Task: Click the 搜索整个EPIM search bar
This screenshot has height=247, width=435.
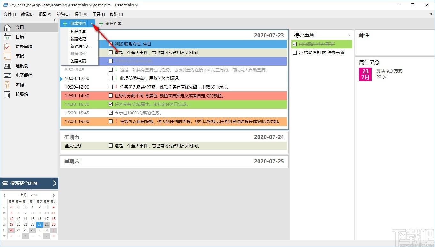Action: click(29, 183)
